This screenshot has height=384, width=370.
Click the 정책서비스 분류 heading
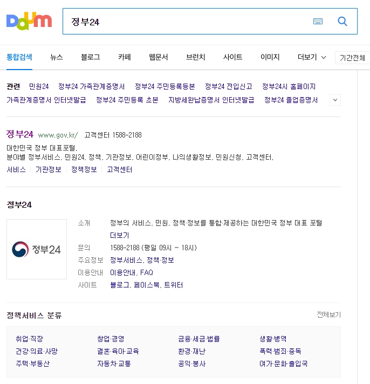pyautogui.click(x=34, y=315)
